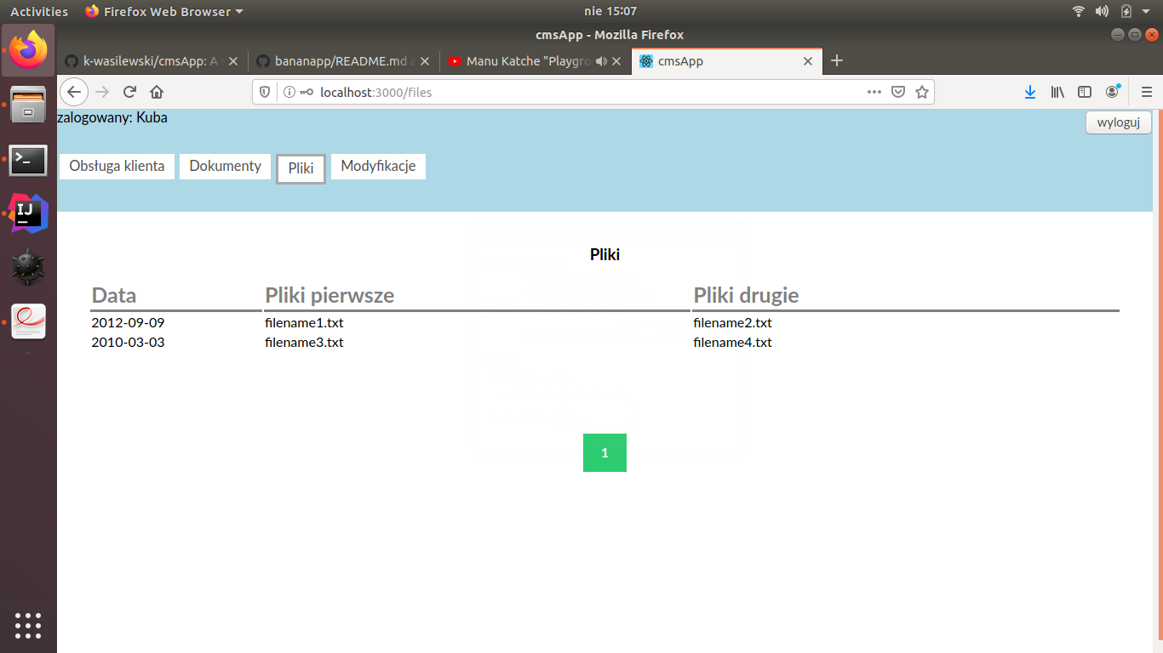Open the Activities overview

click(x=39, y=11)
